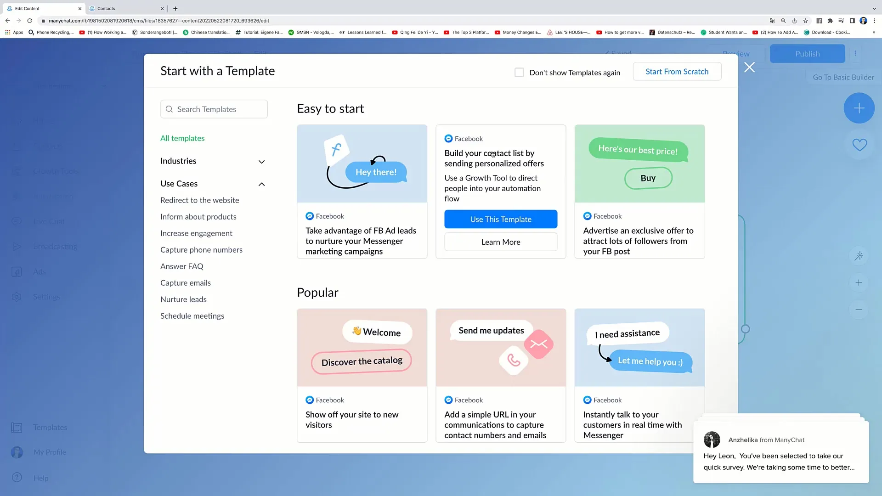
Task: Click the share page icon in address bar
Action: (x=794, y=21)
